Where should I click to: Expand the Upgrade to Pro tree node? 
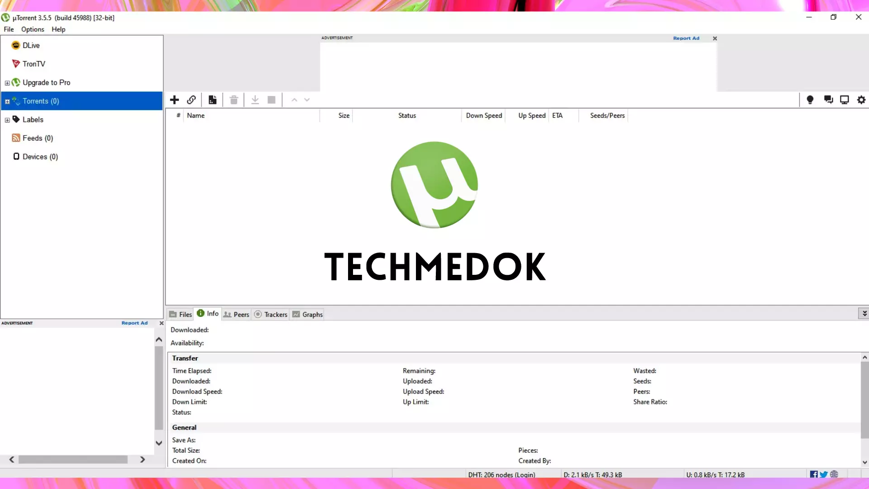click(7, 83)
